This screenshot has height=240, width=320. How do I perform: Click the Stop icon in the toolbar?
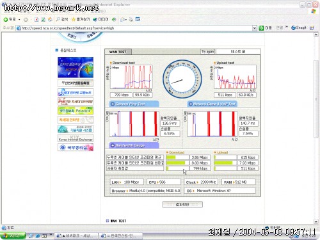[x=36, y=20]
